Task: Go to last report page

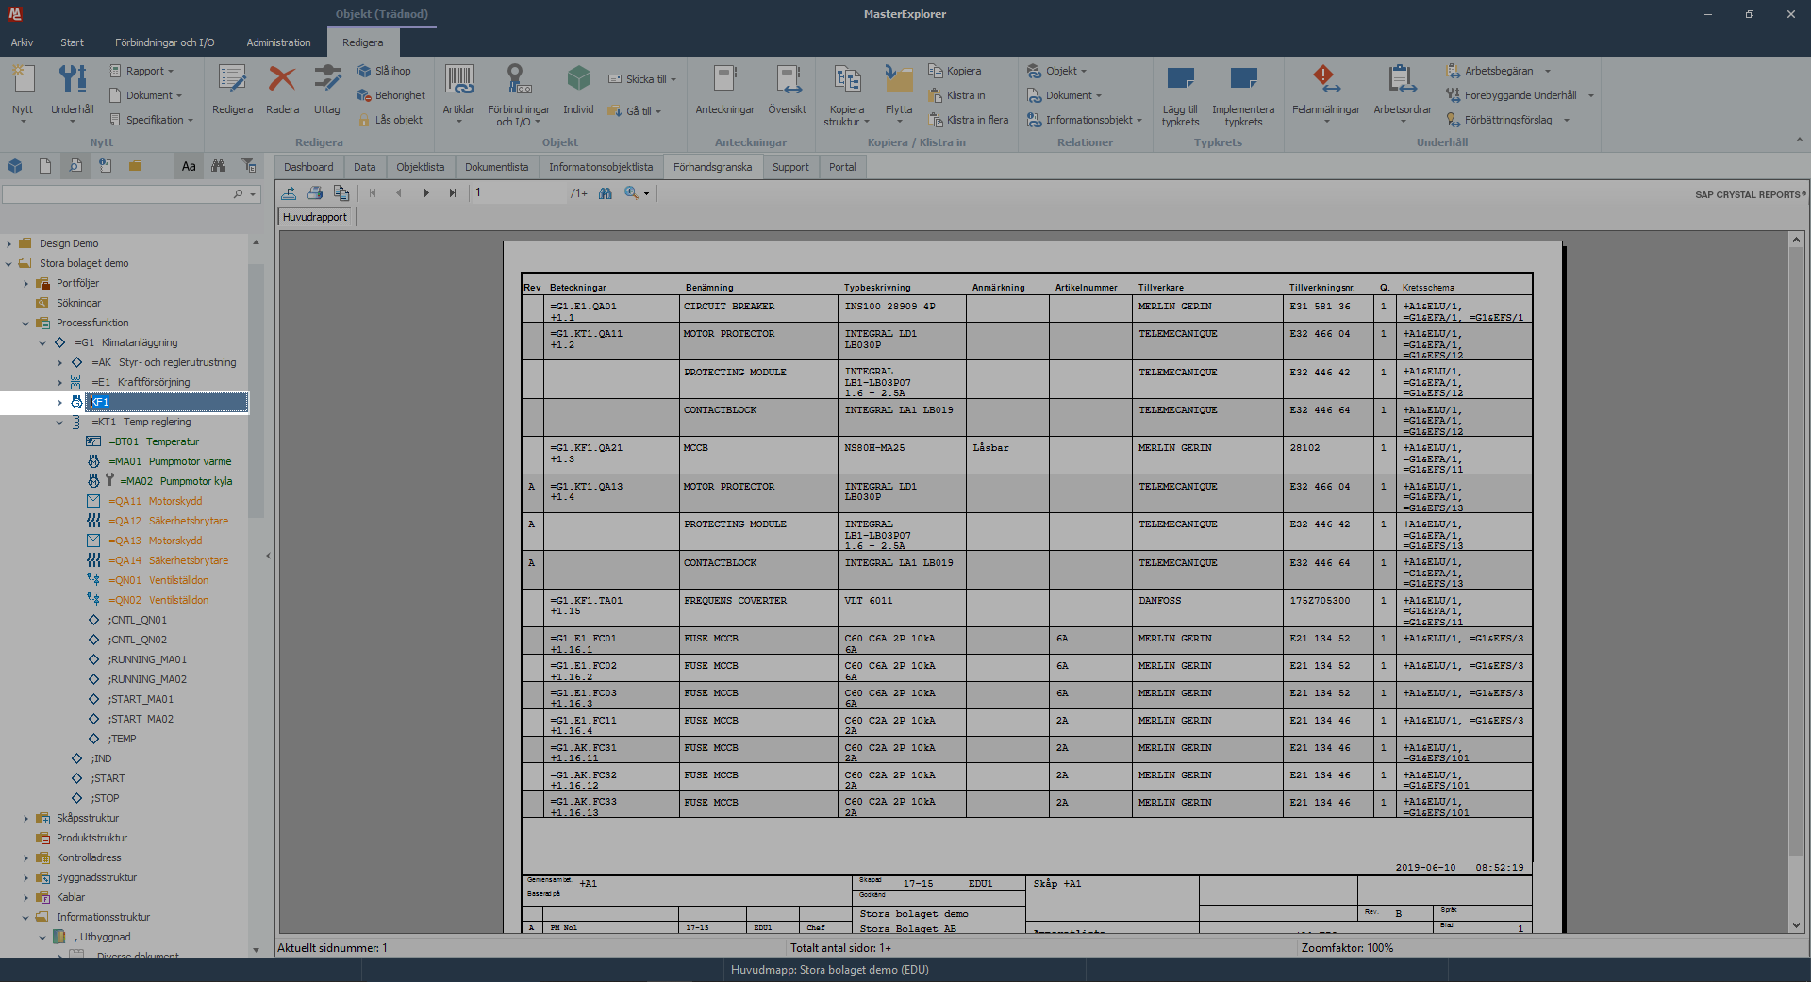Action: (453, 192)
